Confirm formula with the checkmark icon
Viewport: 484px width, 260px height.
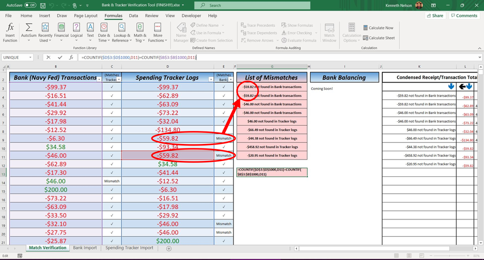click(x=60, y=58)
